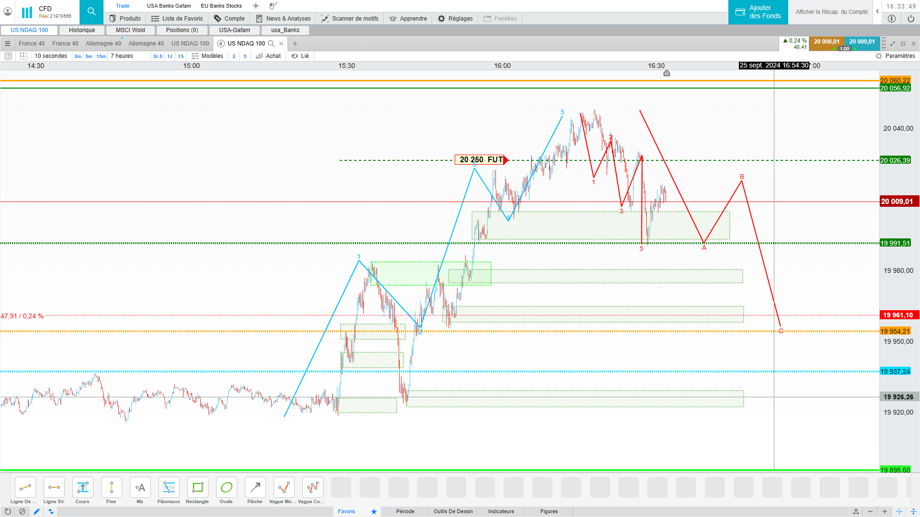
Task: Open the 10 secondes timeframe dropdown
Action: 51,56
